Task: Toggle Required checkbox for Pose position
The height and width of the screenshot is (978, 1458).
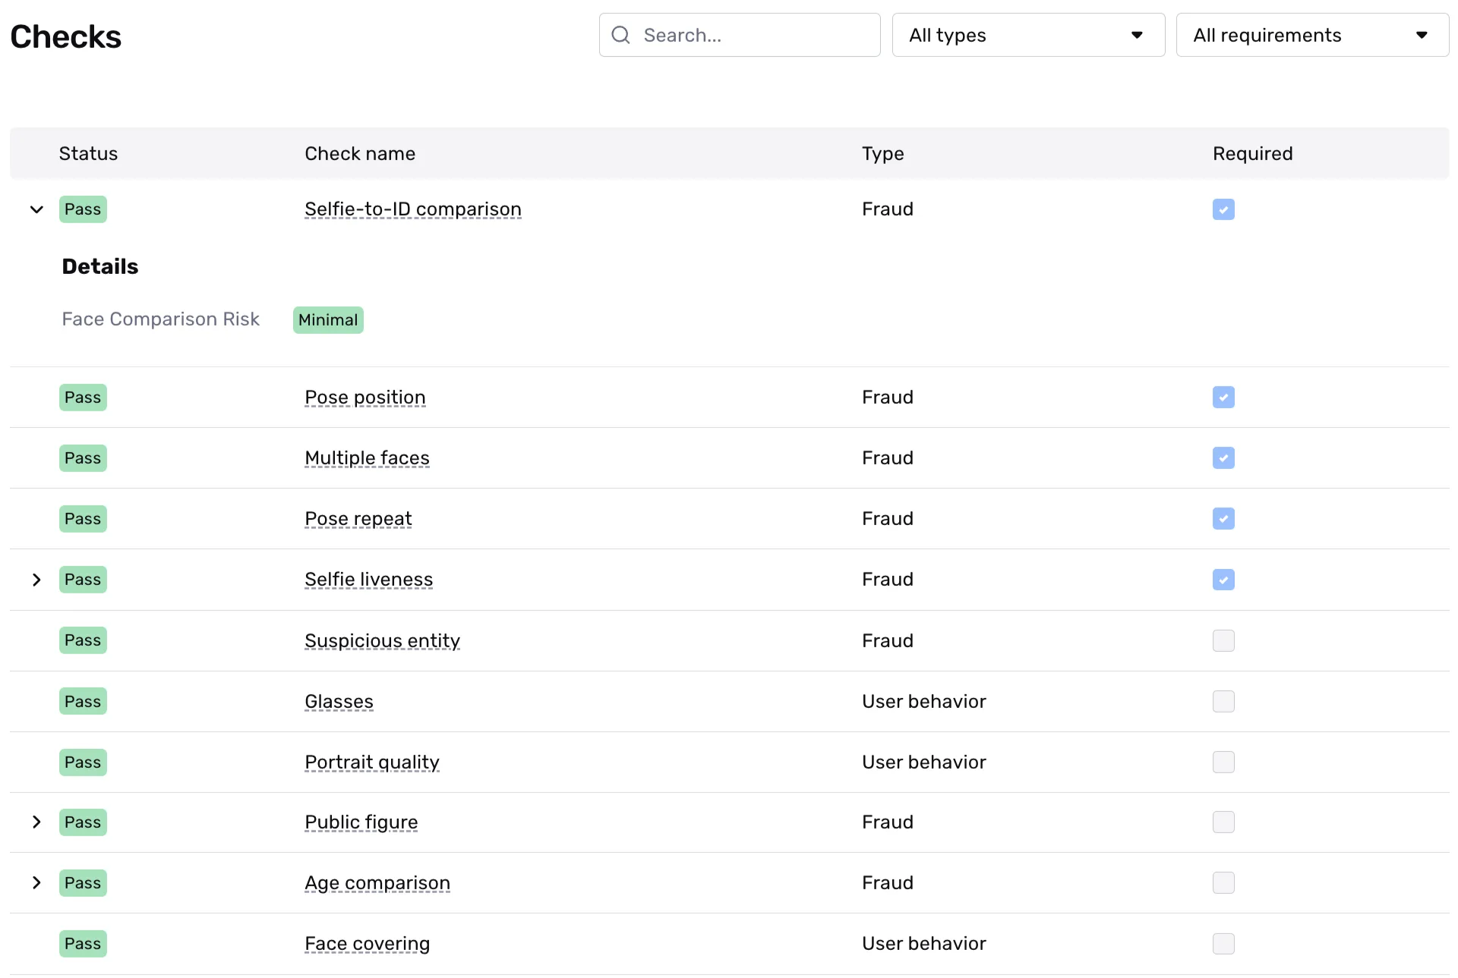Action: [1223, 398]
